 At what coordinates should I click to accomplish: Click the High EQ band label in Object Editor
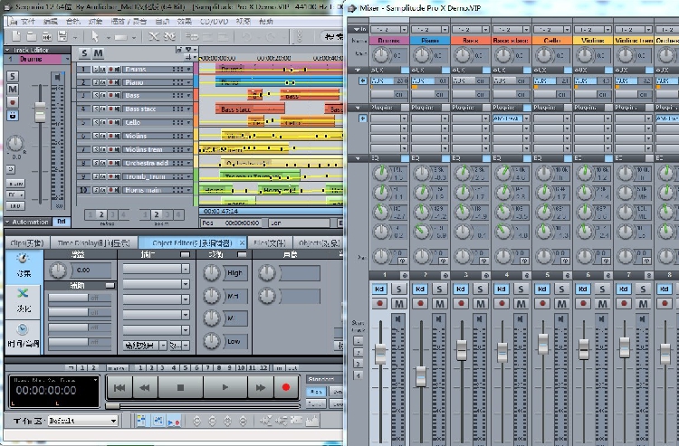point(234,273)
